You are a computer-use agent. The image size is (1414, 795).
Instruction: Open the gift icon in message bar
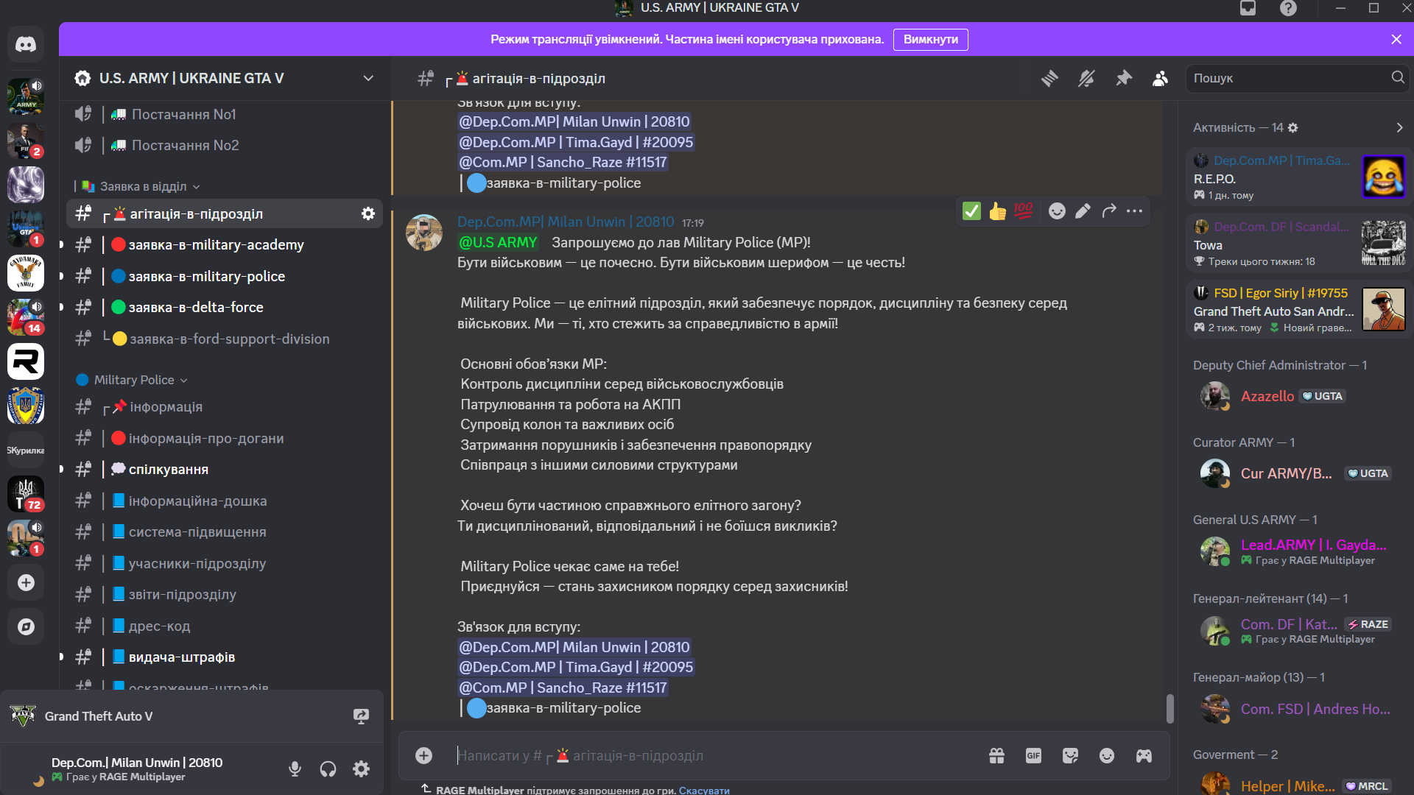pyautogui.click(x=996, y=755)
